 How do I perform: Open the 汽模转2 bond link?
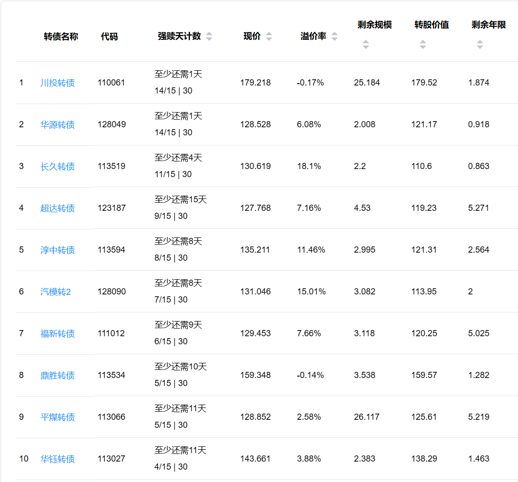(x=56, y=292)
